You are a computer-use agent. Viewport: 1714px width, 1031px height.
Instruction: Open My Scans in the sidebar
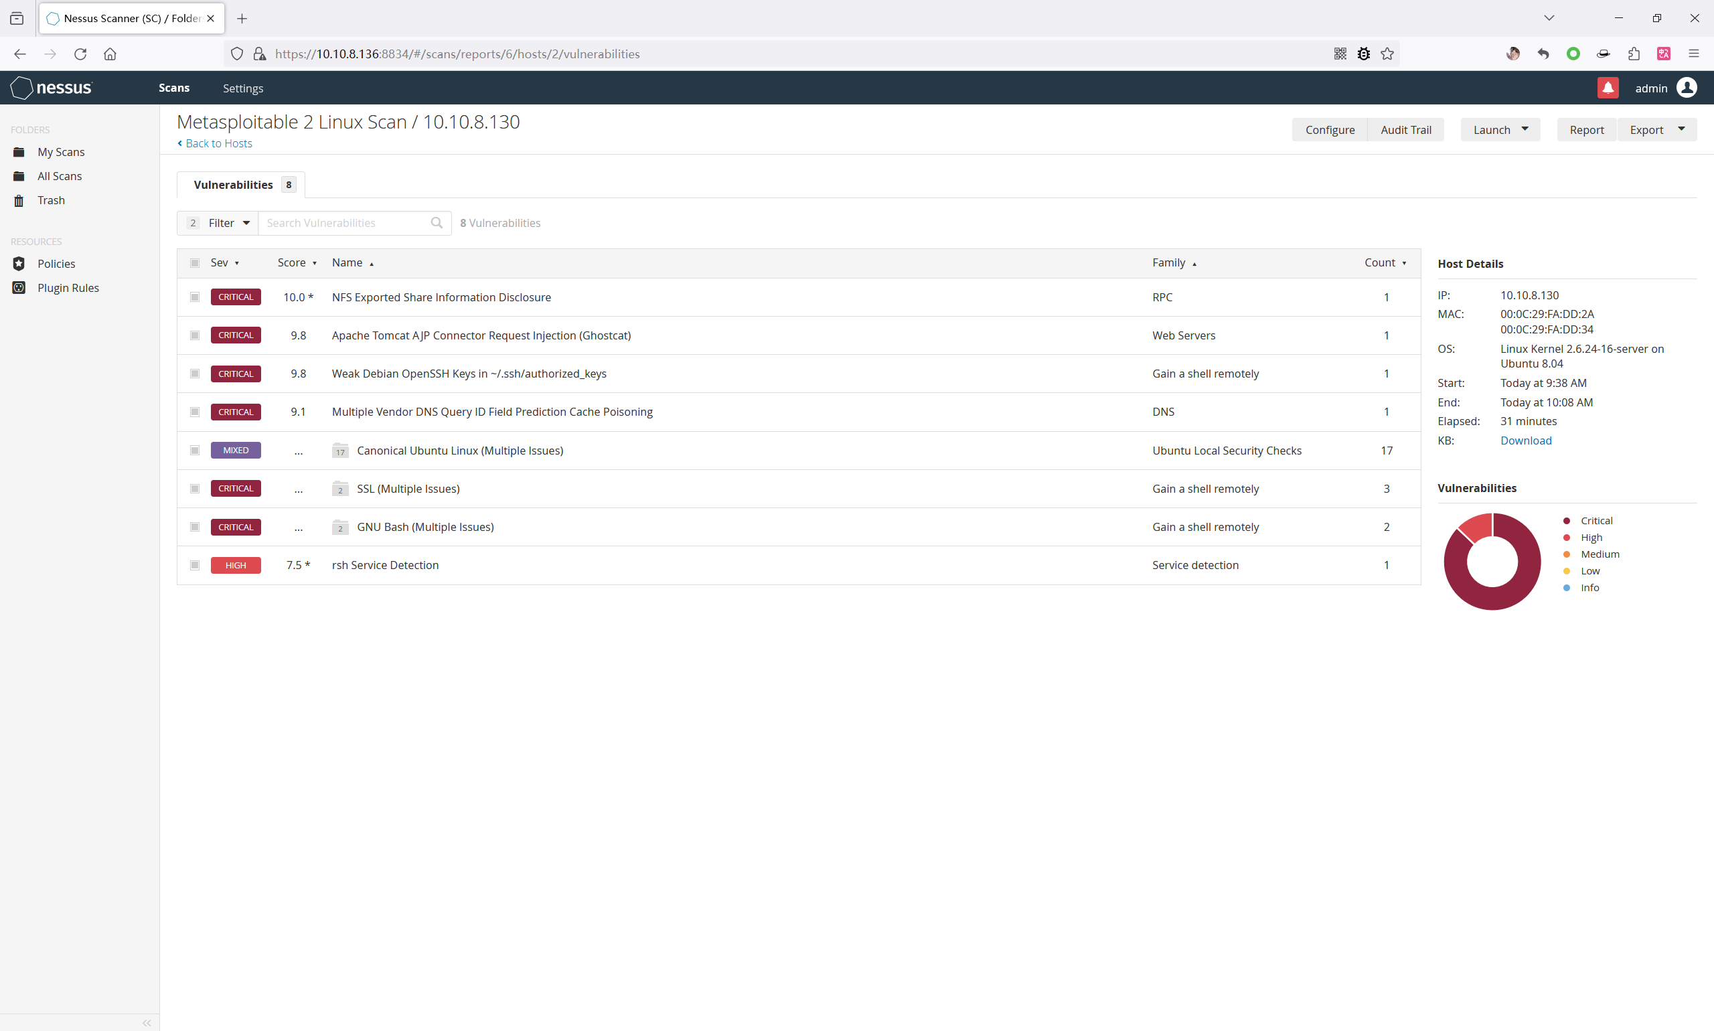point(61,152)
